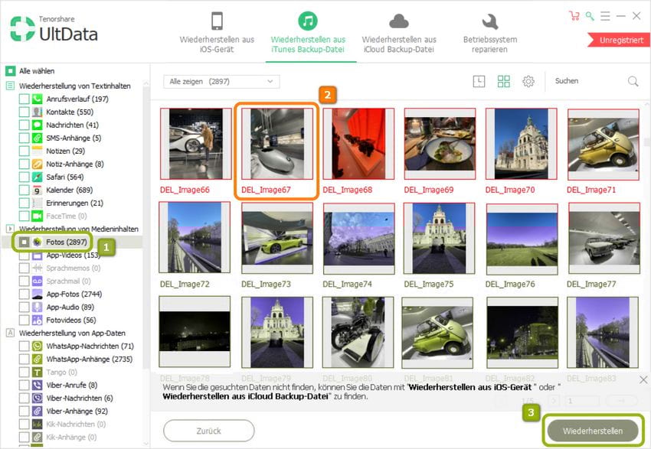Collapse the Wiederherstellung von Medieninhalten section
Image resolution: width=651 pixels, height=449 pixels.
(10, 229)
